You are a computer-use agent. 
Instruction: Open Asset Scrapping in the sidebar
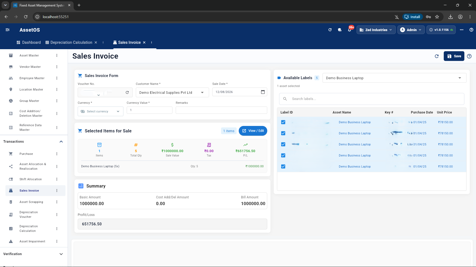(31, 202)
